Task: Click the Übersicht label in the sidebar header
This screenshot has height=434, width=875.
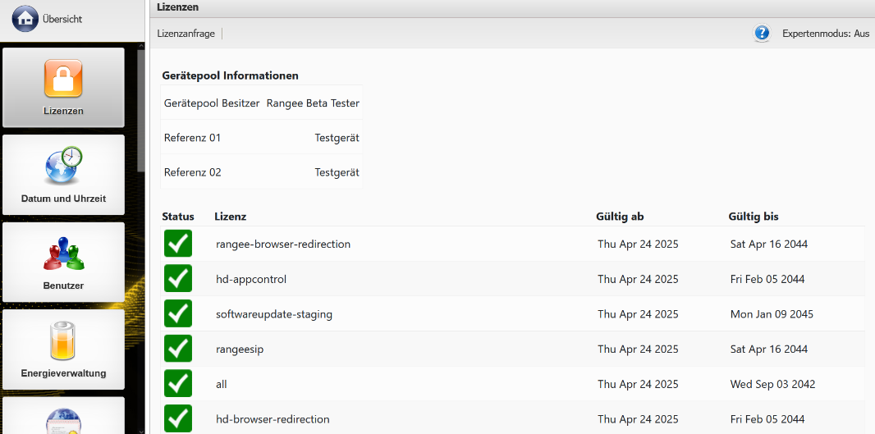Action: point(62,19)
